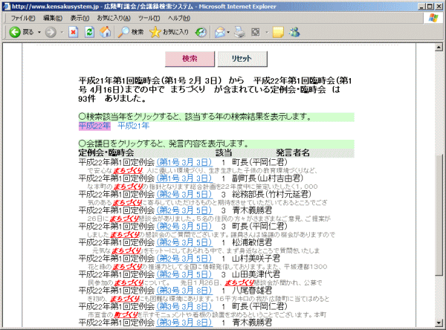Click the scrollbar down arrow
The height and width of the screenshot is (330, 446).
[x=439, y=323]
